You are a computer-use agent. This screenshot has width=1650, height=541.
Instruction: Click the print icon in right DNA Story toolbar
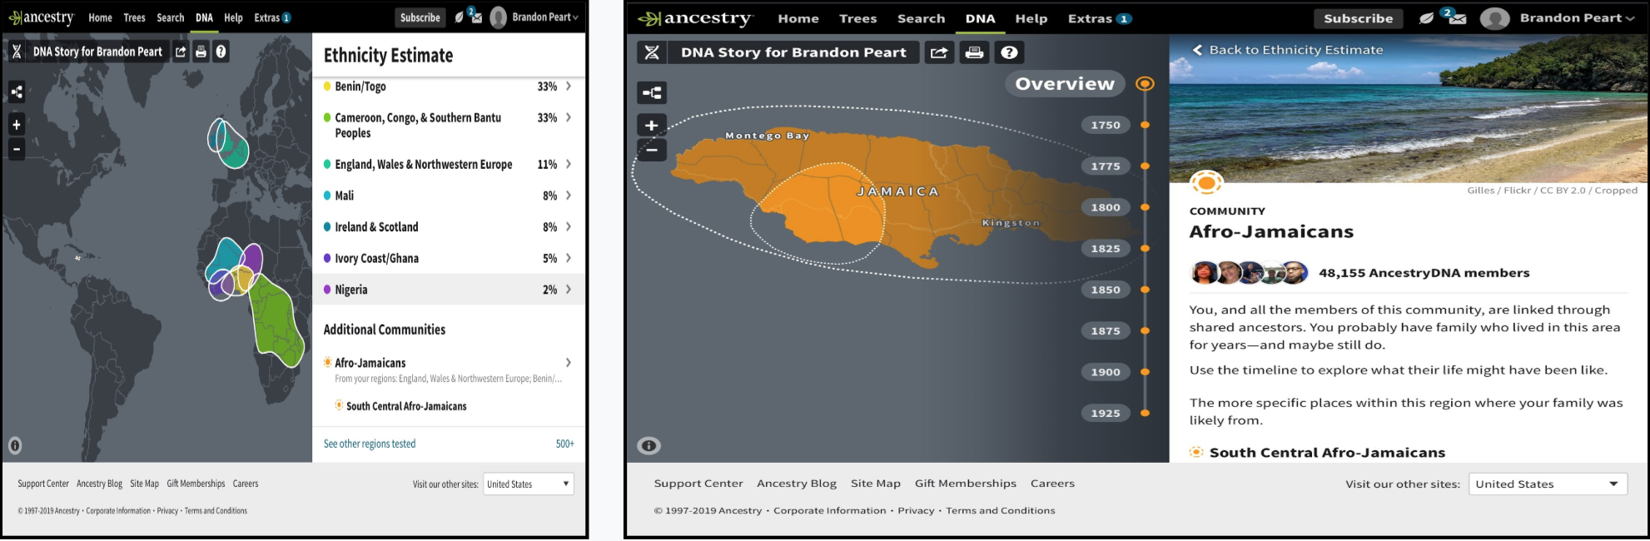coord(974,52)
